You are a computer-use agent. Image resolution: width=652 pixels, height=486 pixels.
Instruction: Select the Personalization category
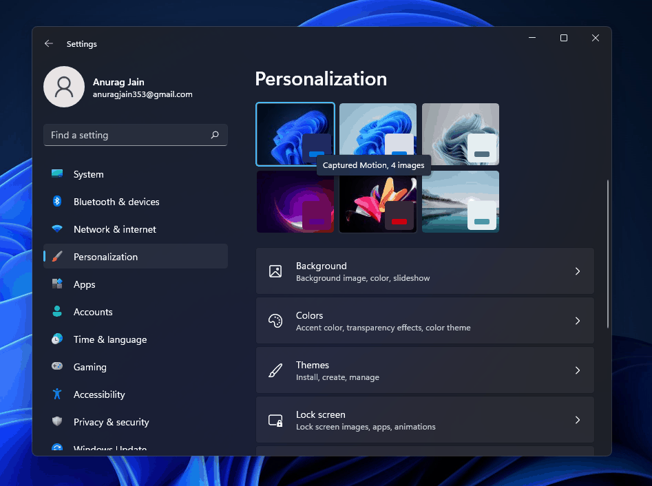click(136, 257)
